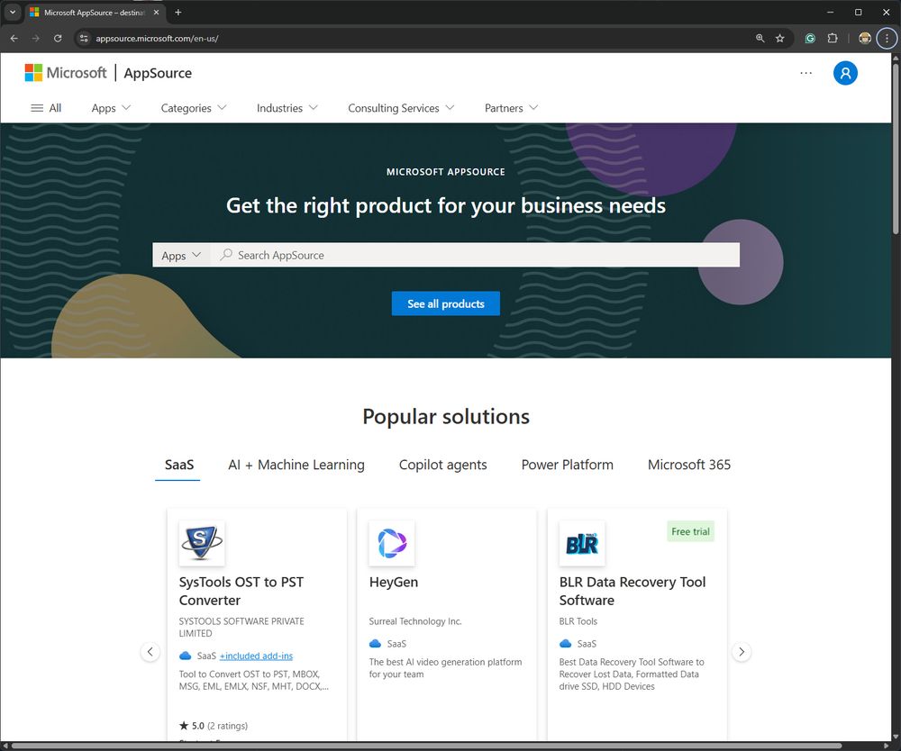
Task: Open the HeyGen solution title
Action: (x=394, y=582)
